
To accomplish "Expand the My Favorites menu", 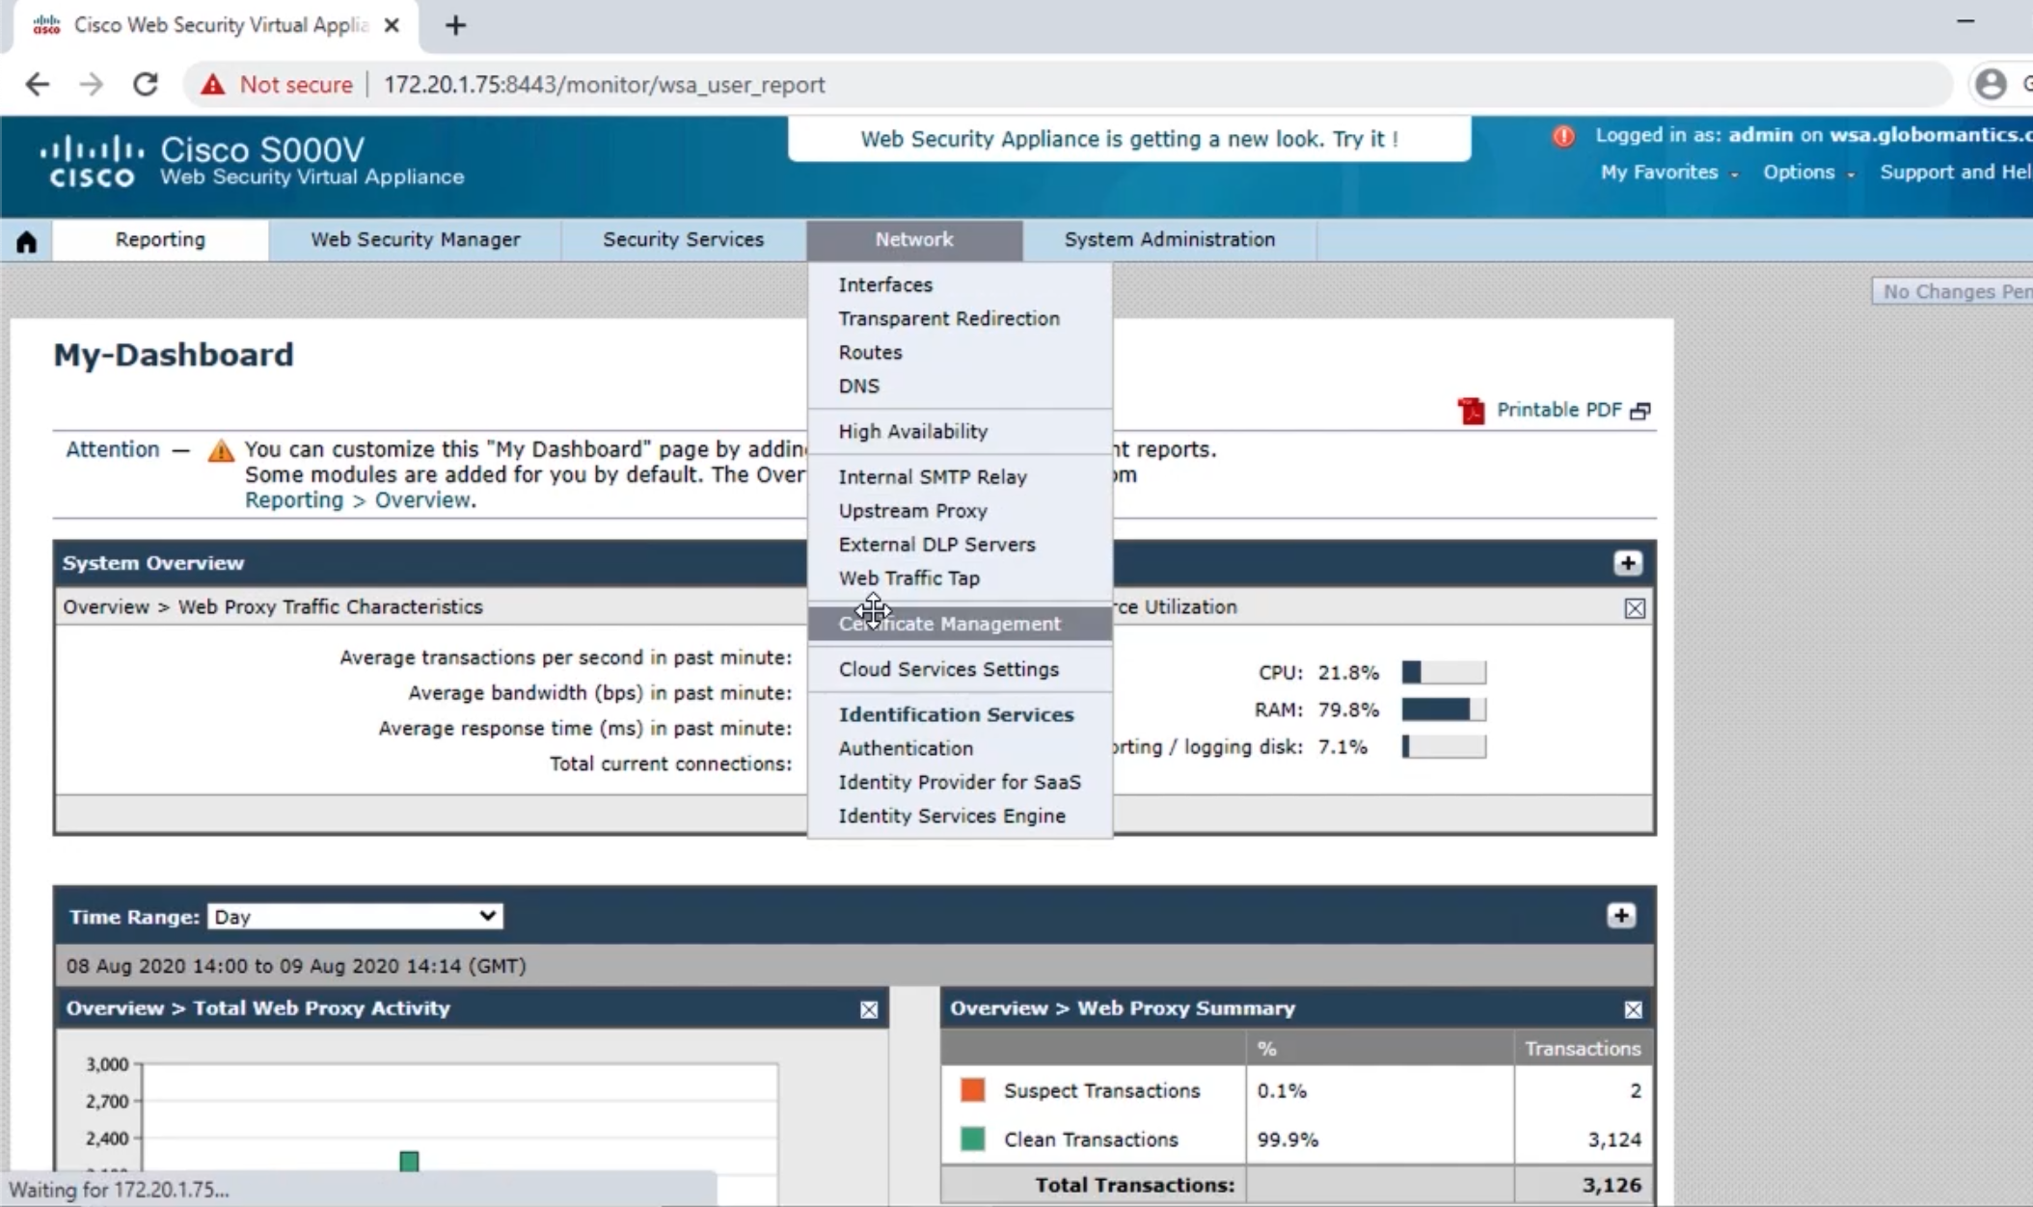I will pyautogui.click(x=1668, y=173).
